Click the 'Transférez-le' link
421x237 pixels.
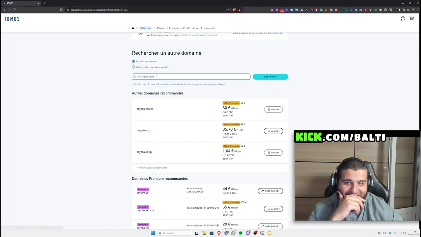tap(275, 33)
